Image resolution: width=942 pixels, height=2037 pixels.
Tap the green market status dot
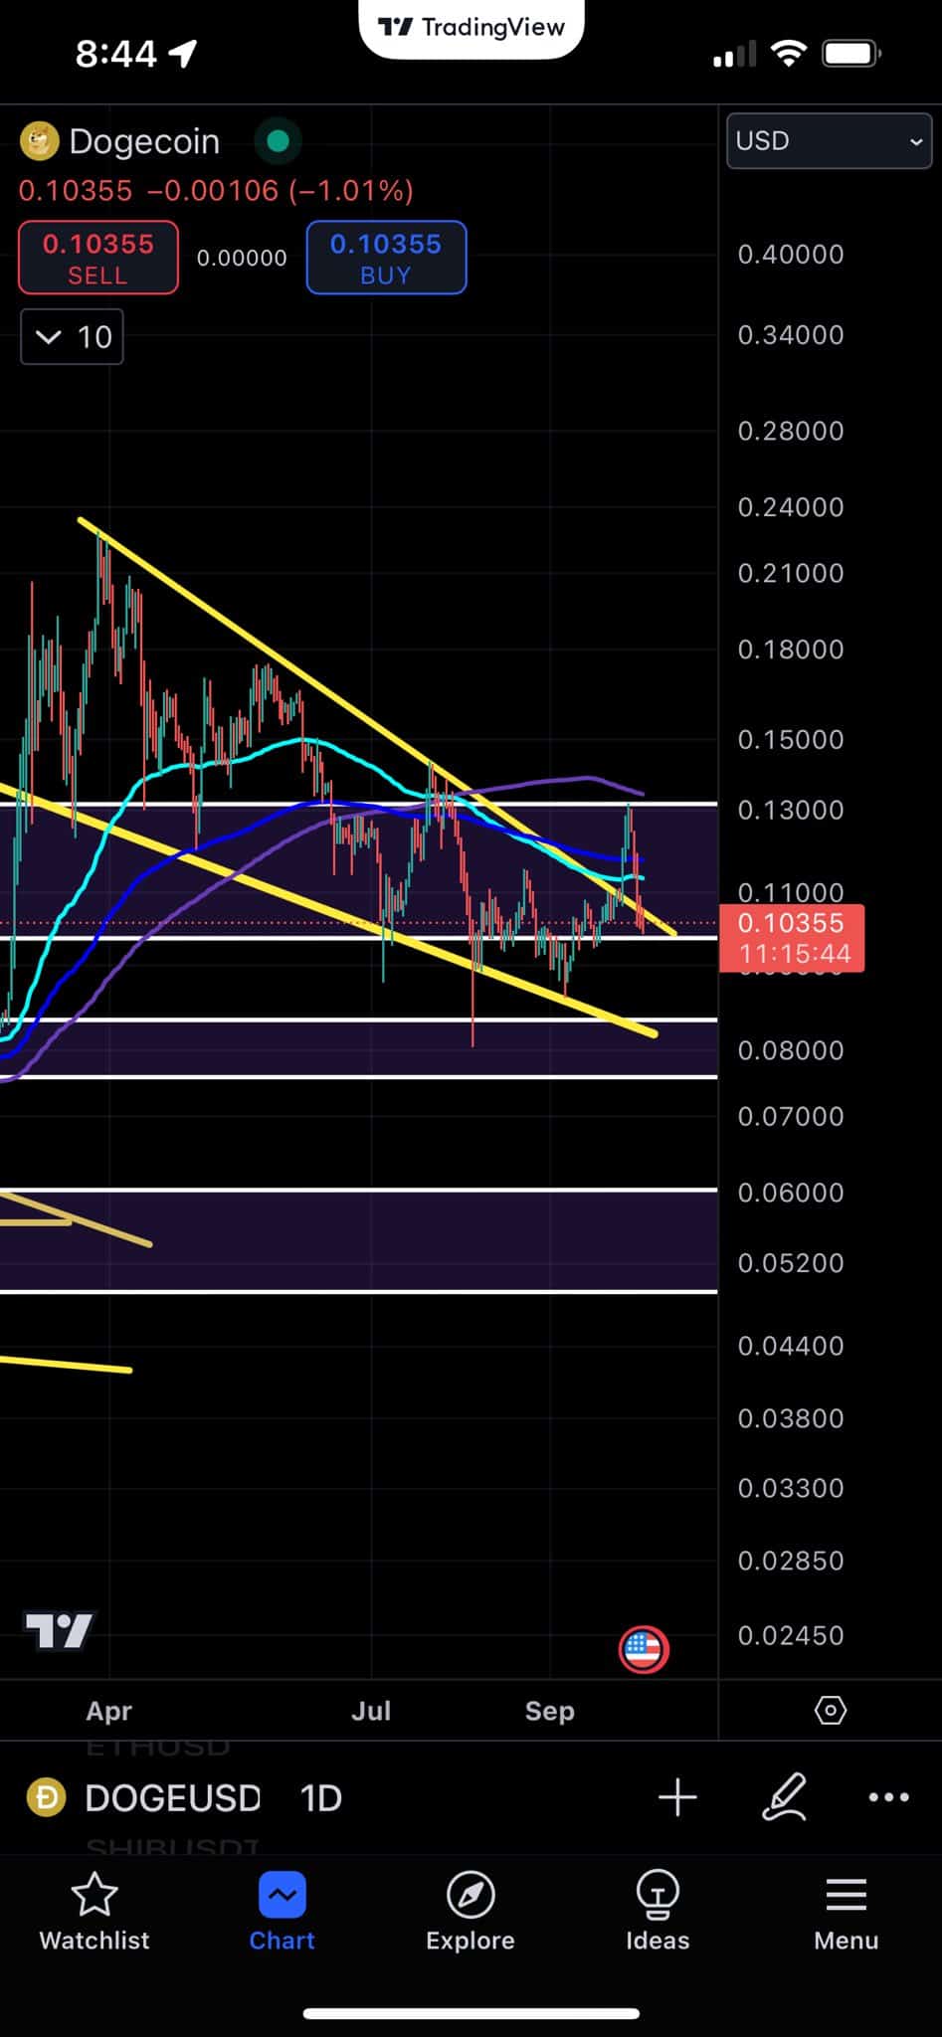click(279, 141)
